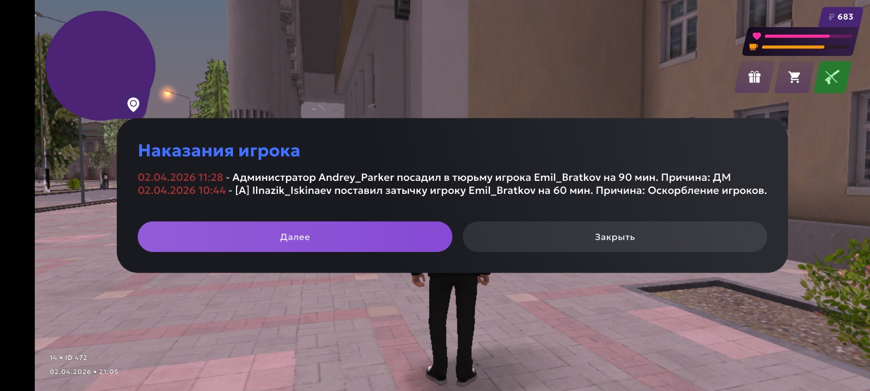The width and height of the screenshot is (870, 391).
Task: Tap the orange cup hunger icon
Action: tap(754, 47)
